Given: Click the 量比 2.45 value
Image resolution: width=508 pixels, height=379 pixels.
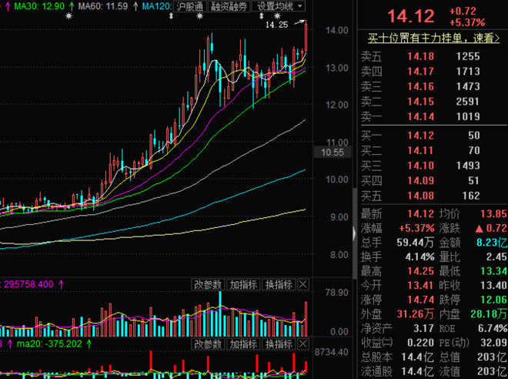Looking at the screenshot, I should (496, 257).
